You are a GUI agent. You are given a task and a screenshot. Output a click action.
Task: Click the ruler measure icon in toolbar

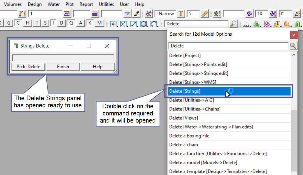coord(204,14)
